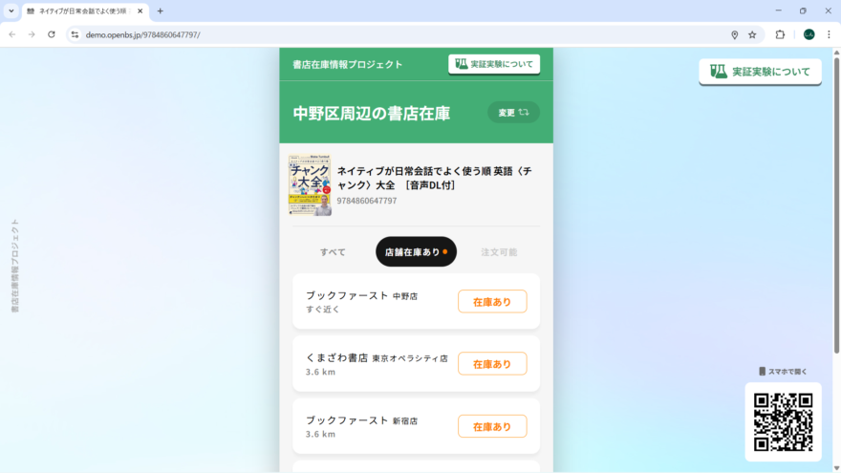Open the browser extensions puzzle icon
Screen dimensions: 841x473
click(780, 34)
